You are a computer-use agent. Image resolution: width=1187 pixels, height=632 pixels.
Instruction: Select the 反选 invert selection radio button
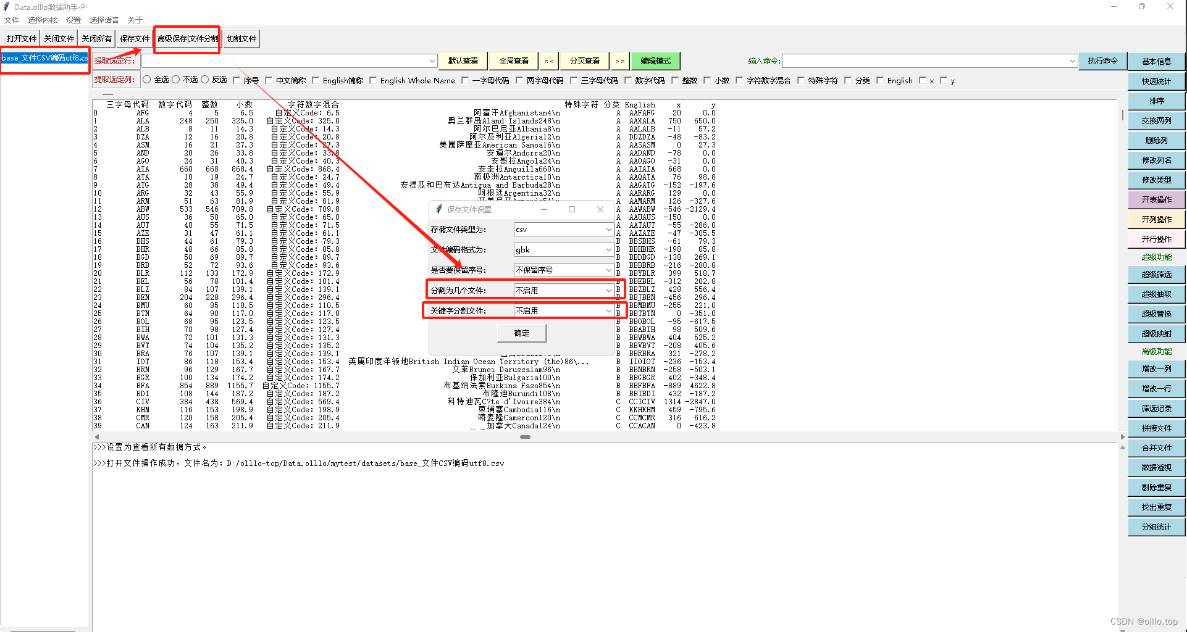coord(206,79)
